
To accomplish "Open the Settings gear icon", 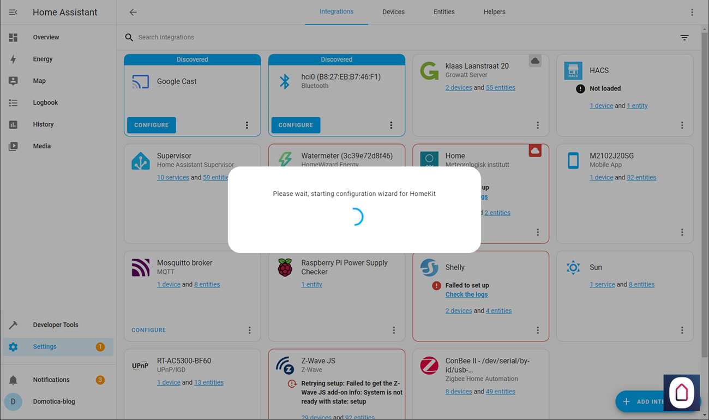I will point(13,347).
